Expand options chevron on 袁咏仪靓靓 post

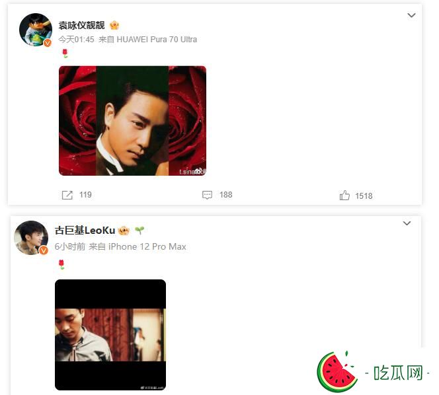coord(411,15)
